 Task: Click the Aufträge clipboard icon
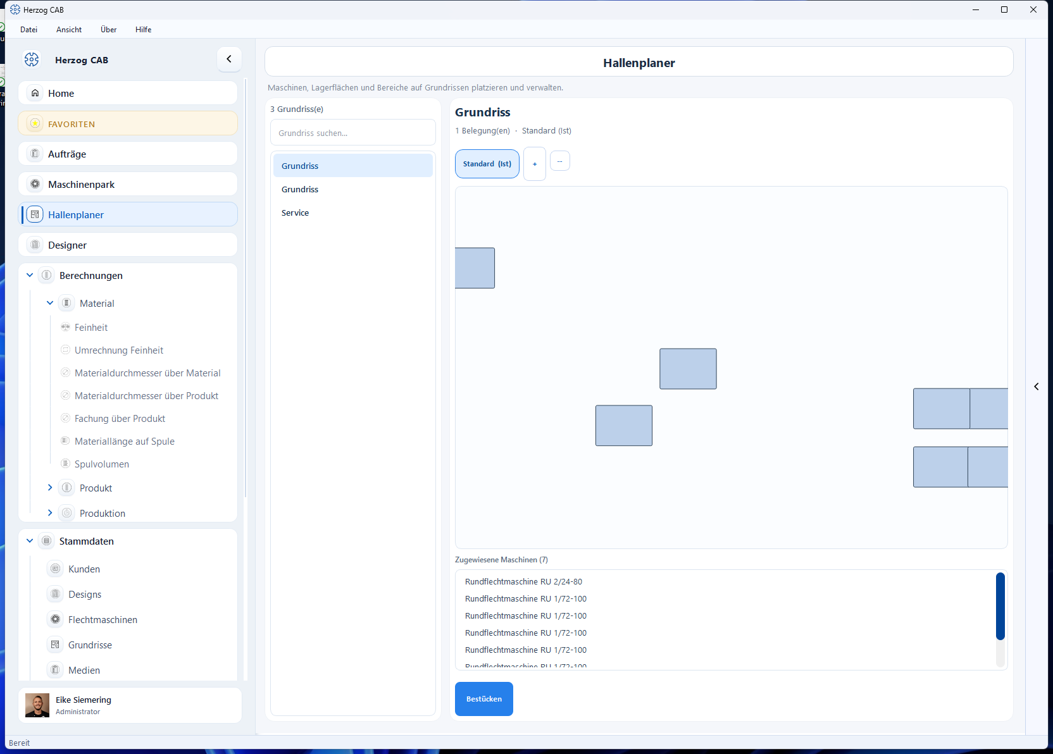(x=35, y=154)
